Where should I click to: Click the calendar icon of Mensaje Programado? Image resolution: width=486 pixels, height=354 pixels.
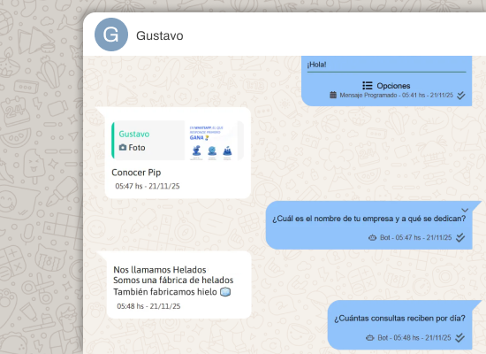pos(333,95)
